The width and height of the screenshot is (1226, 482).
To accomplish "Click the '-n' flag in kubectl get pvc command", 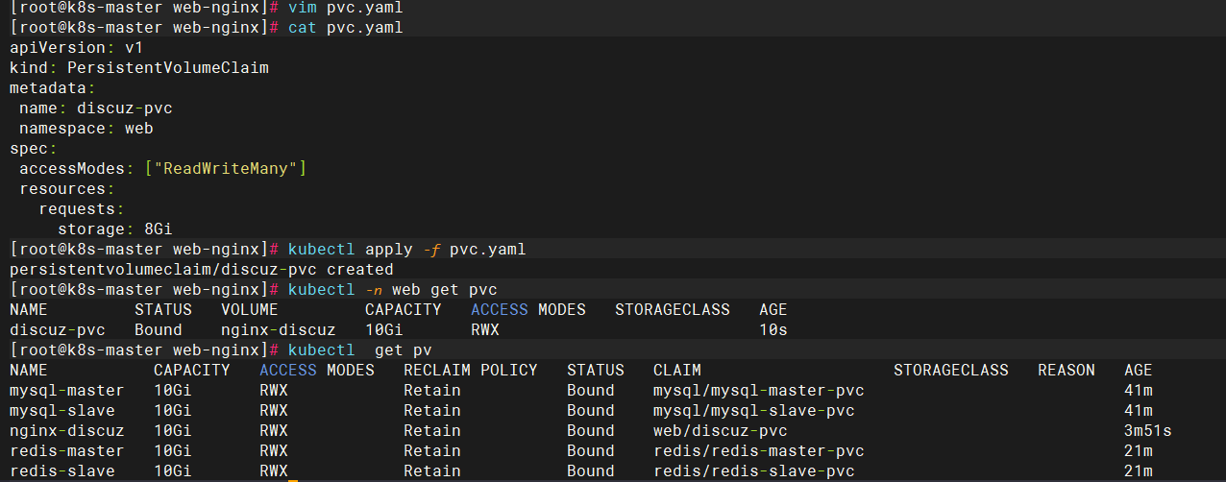I will click(x=374, y=290).
